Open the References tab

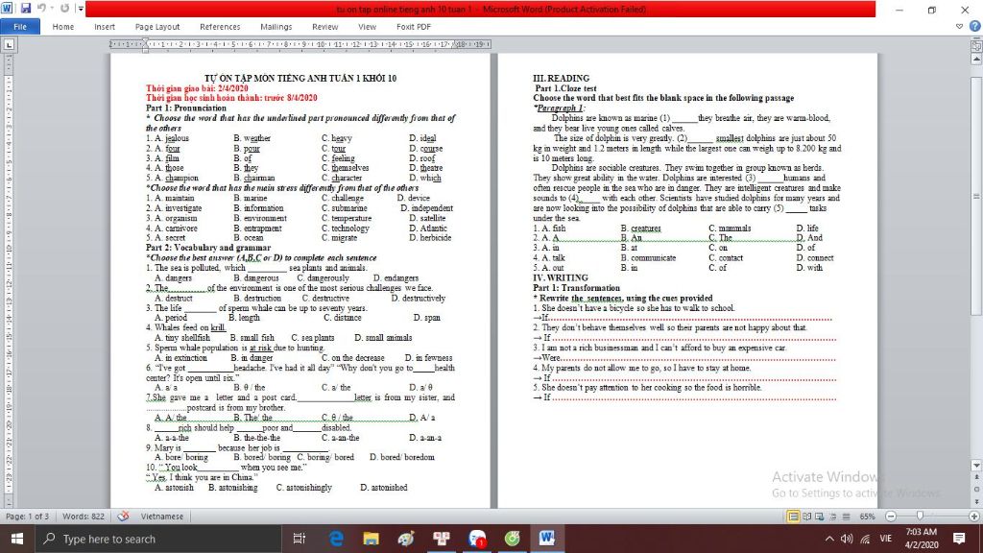[220, 27]
